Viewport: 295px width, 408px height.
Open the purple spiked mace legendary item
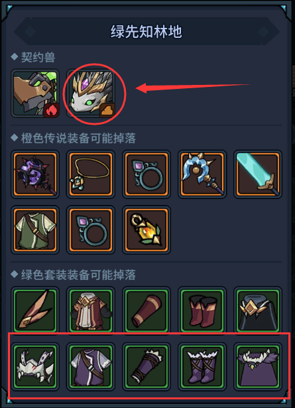click(35, 174)
